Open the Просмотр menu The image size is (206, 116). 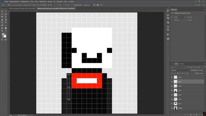(x=60, y=2)
